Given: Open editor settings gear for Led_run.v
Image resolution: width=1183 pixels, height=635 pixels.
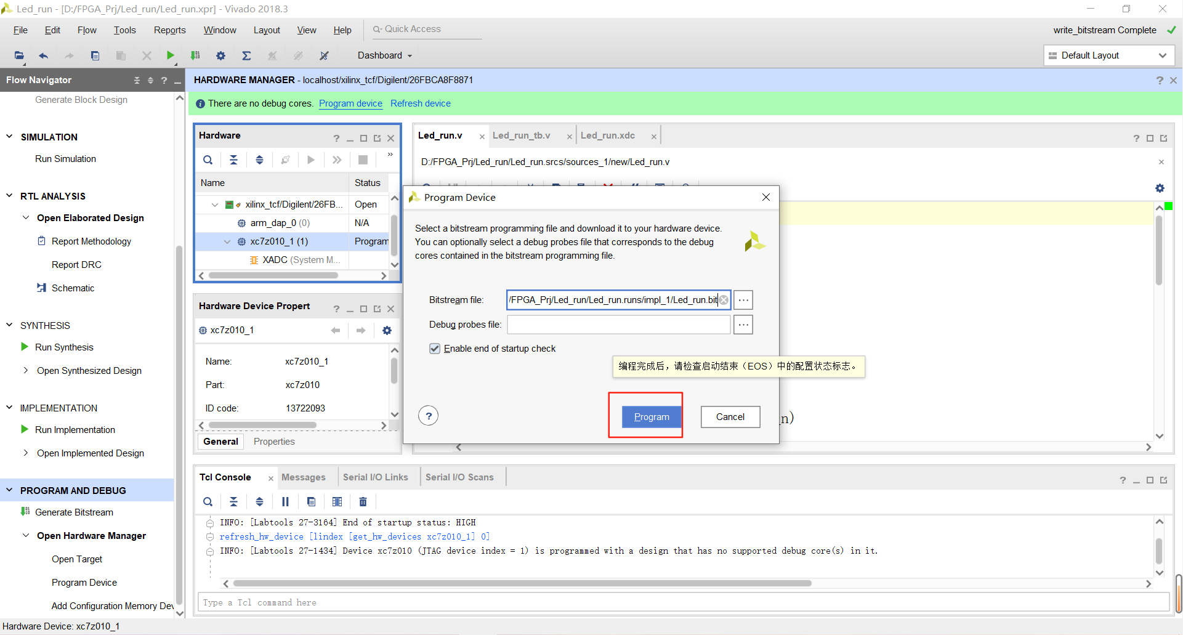Looking at the screenshot, I should [1160, 188].
